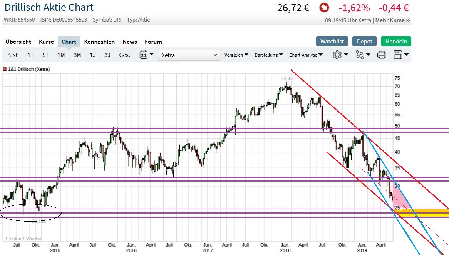Click the 1&1 Drillisch (Xetra) legend label
The width and height of the screenshot is (449, 257).
(29, 69)
